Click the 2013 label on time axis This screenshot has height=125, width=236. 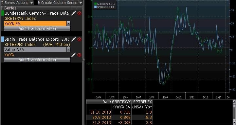click(219, 97)
